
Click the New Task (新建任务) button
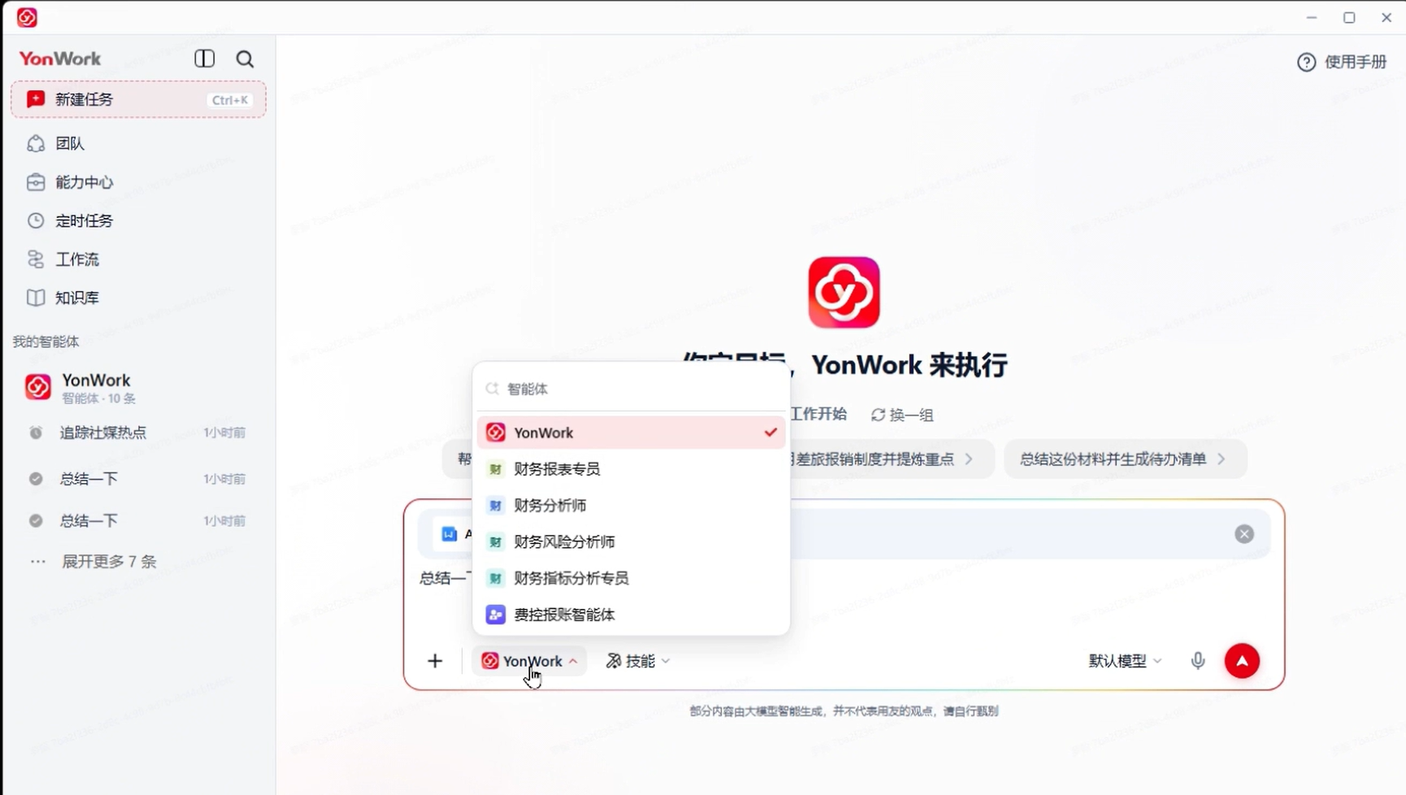pos(138,99)
